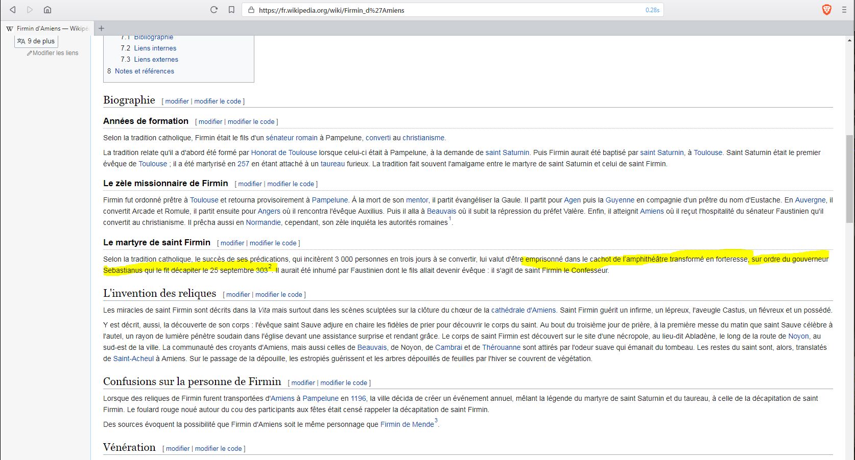The image size is (855, 460).
Task: Open the 'Firmin de Mende' link
Action: click(x=407, y=425)
